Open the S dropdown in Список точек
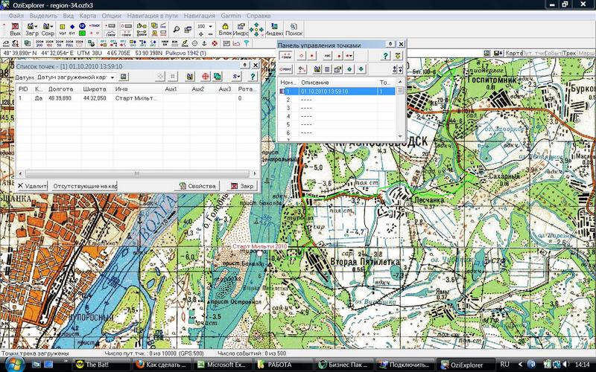 (236, 77)
